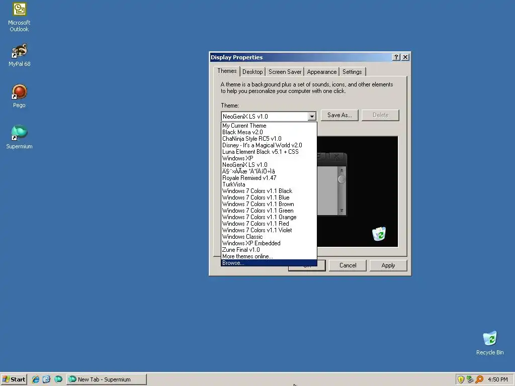Choose ChaNinja Style RC5 v1.0 theme
The height and width of the screenshot is (386, 515).
(269, 139)
